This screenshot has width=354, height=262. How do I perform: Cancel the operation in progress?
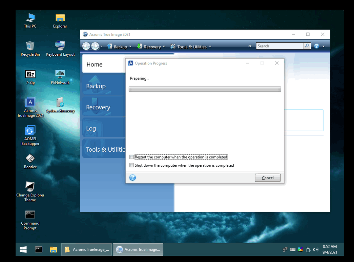coord(268,178)
